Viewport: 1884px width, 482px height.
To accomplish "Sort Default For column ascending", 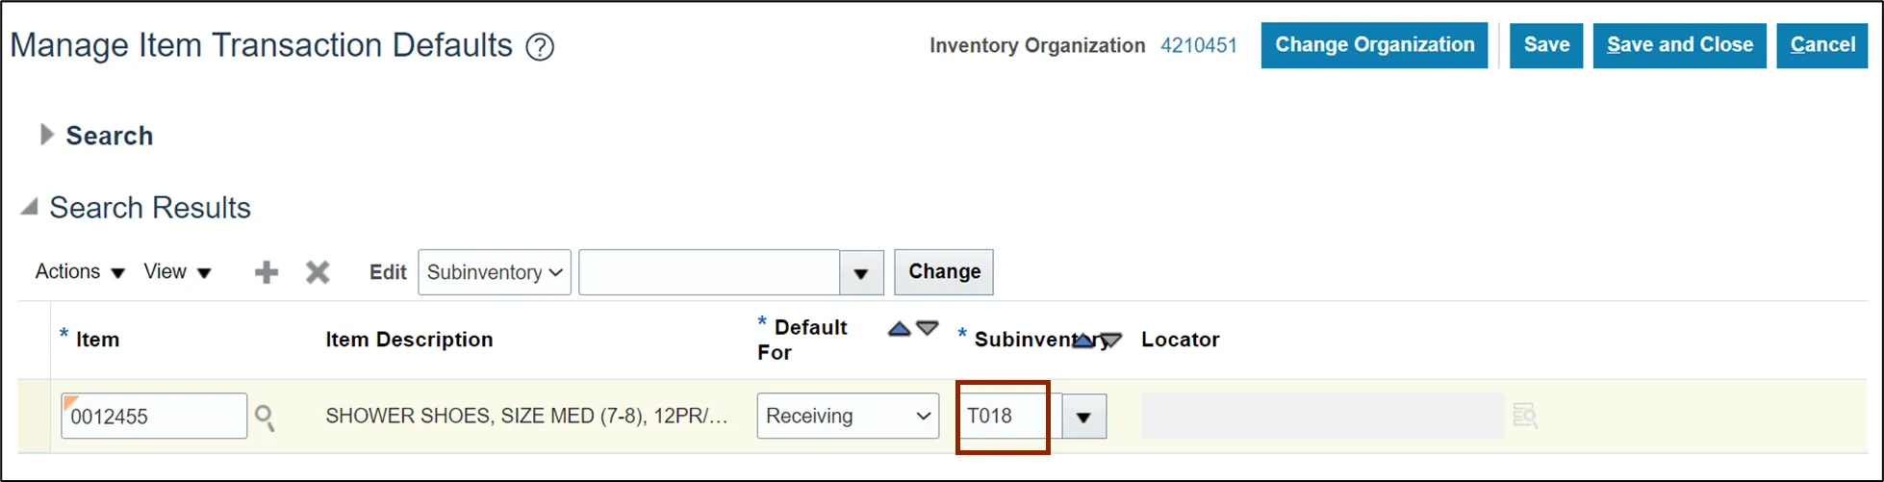I will pyautogui.click(x=900, y=329).
